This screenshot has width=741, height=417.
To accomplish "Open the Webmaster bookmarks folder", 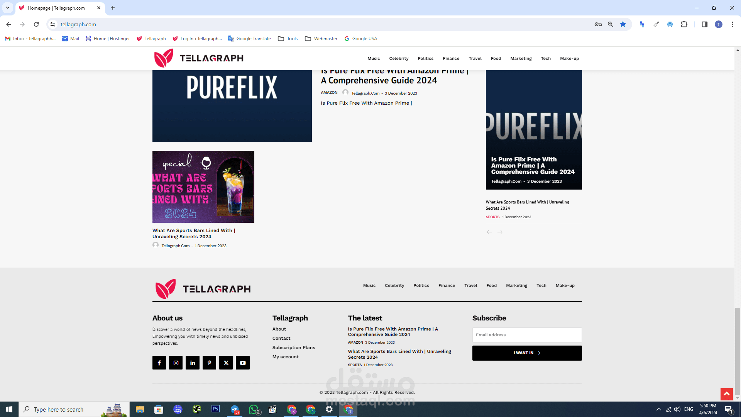I will click(x=321, y=39).
